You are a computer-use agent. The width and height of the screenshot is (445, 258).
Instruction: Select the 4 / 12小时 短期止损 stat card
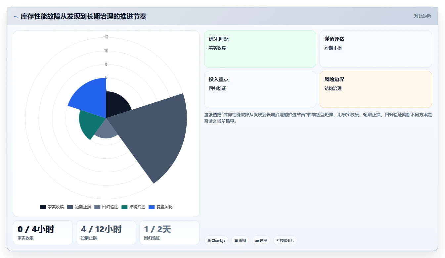[x=106, y=232]
